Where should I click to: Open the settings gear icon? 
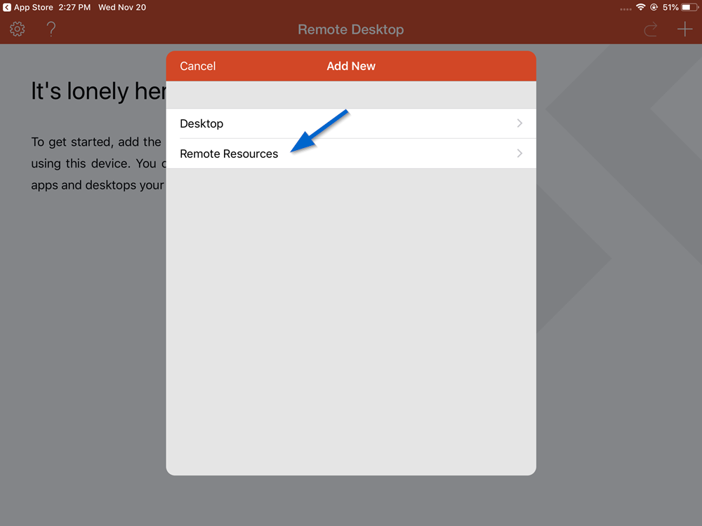[x=18, y=29]
